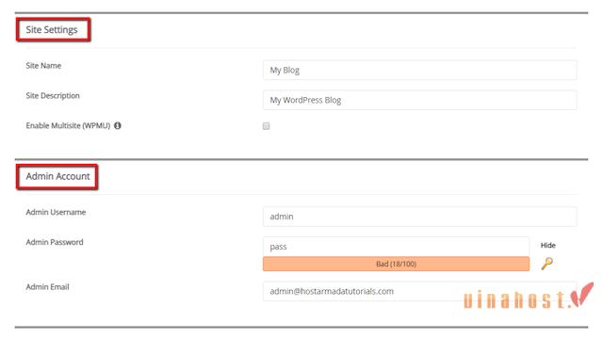This screenshot has height=339, width=603.
Task: Enable the Multisite (WPMU) checkbox
Action: [x=266, y=126]
